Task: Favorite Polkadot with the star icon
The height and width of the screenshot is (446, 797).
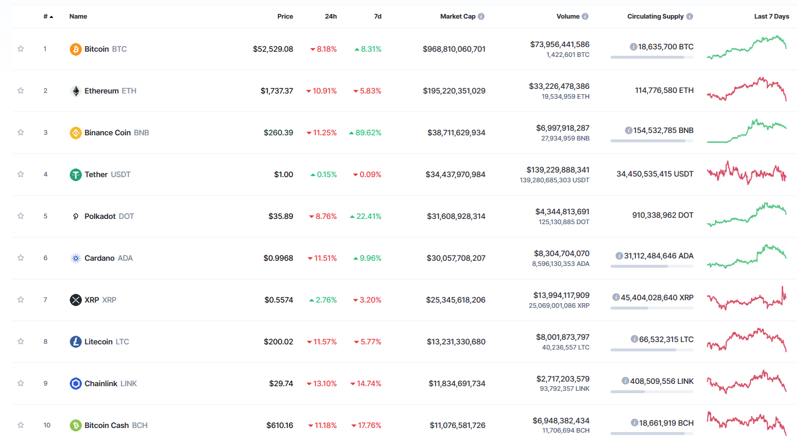Action: click(x=21, y=216)
